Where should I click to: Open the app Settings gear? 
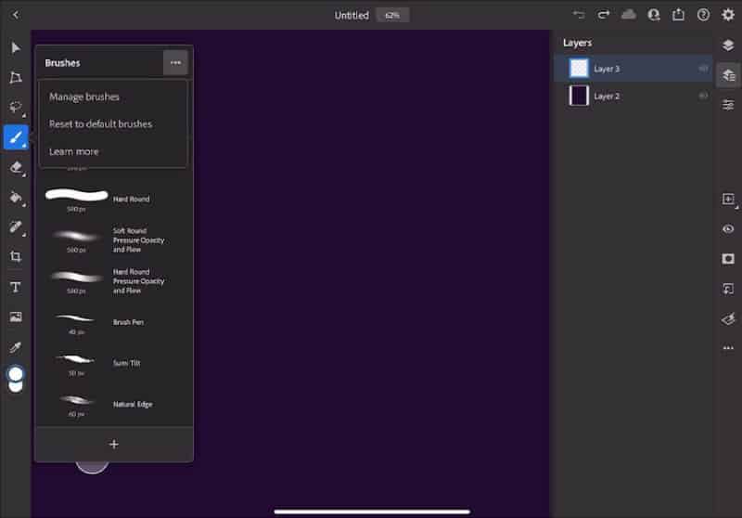click(728, 15)
